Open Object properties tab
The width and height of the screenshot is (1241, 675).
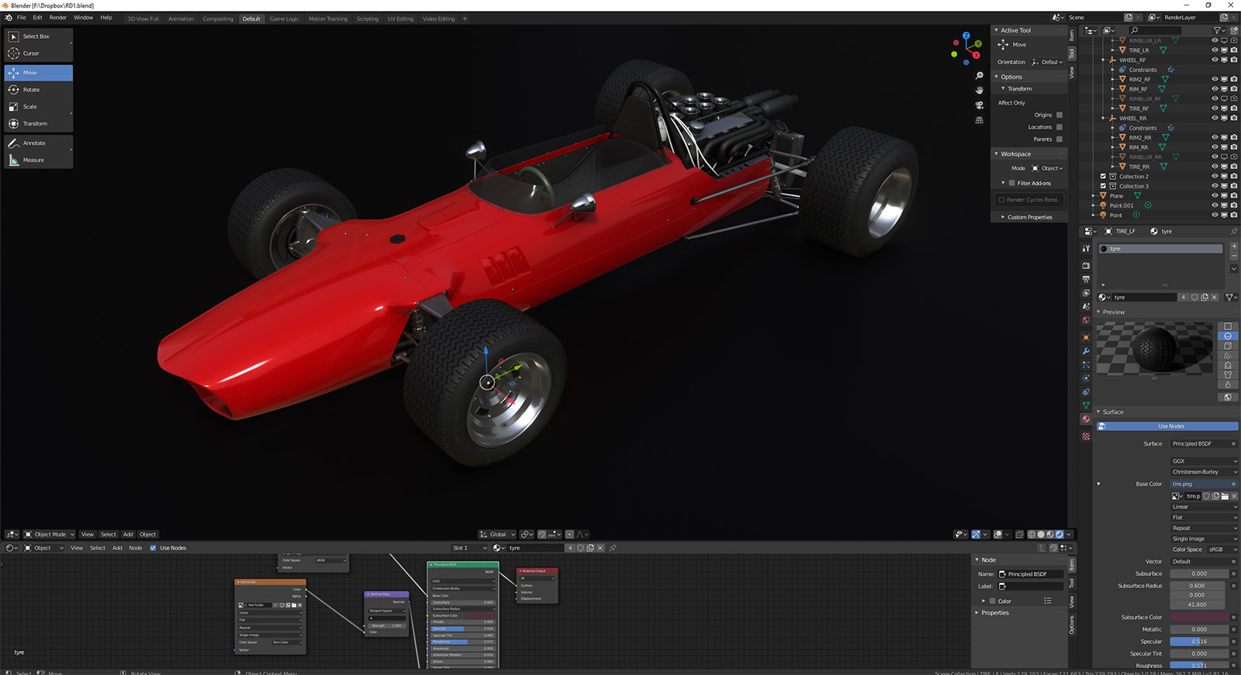[x=1086, y=338]
